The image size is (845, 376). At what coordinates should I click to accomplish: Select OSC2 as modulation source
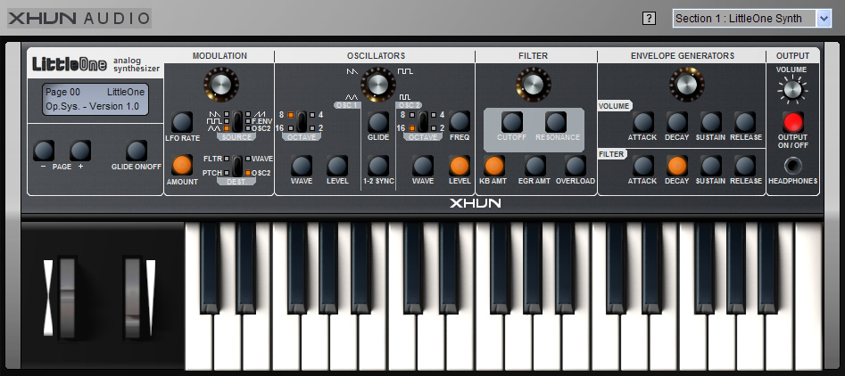(x=248, y=128)
